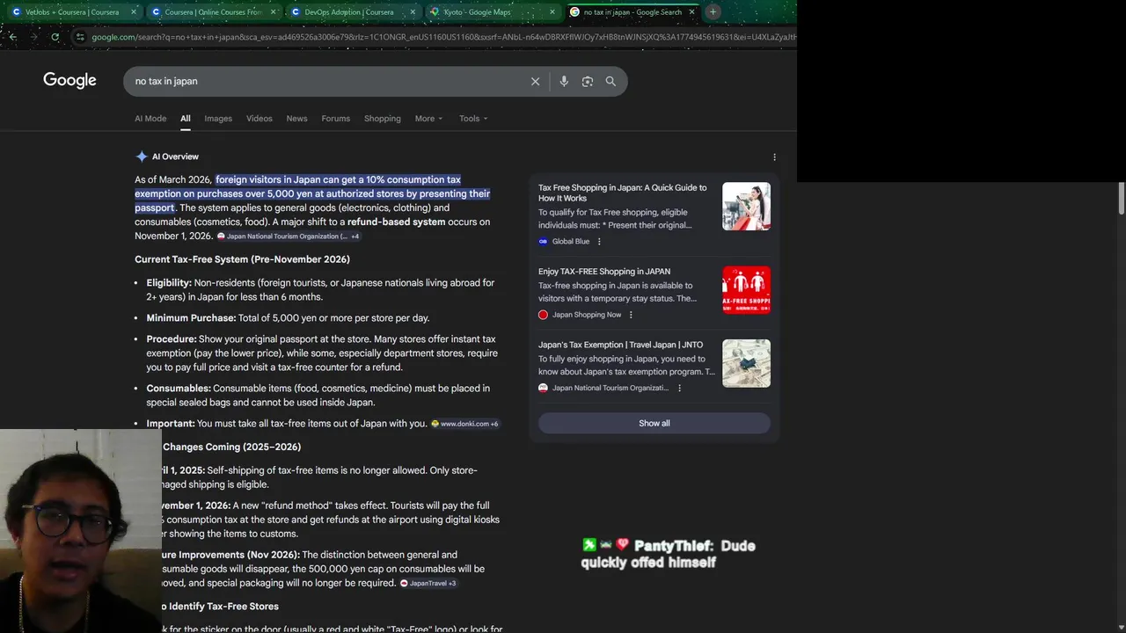Click the Minimum Purchase bullet text
Viewport: 1126px width, 633px height.
pyautogui.click(x=288, y=318)
